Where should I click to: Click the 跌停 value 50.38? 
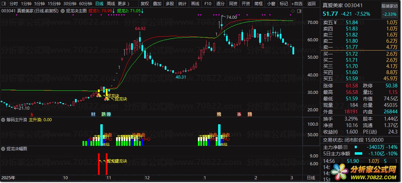click(x=391, y=86)
